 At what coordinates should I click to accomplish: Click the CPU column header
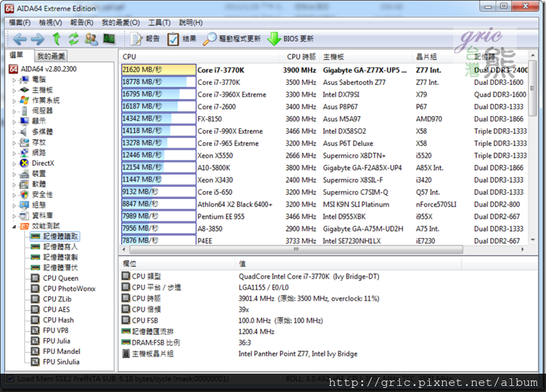pos(199,56)
